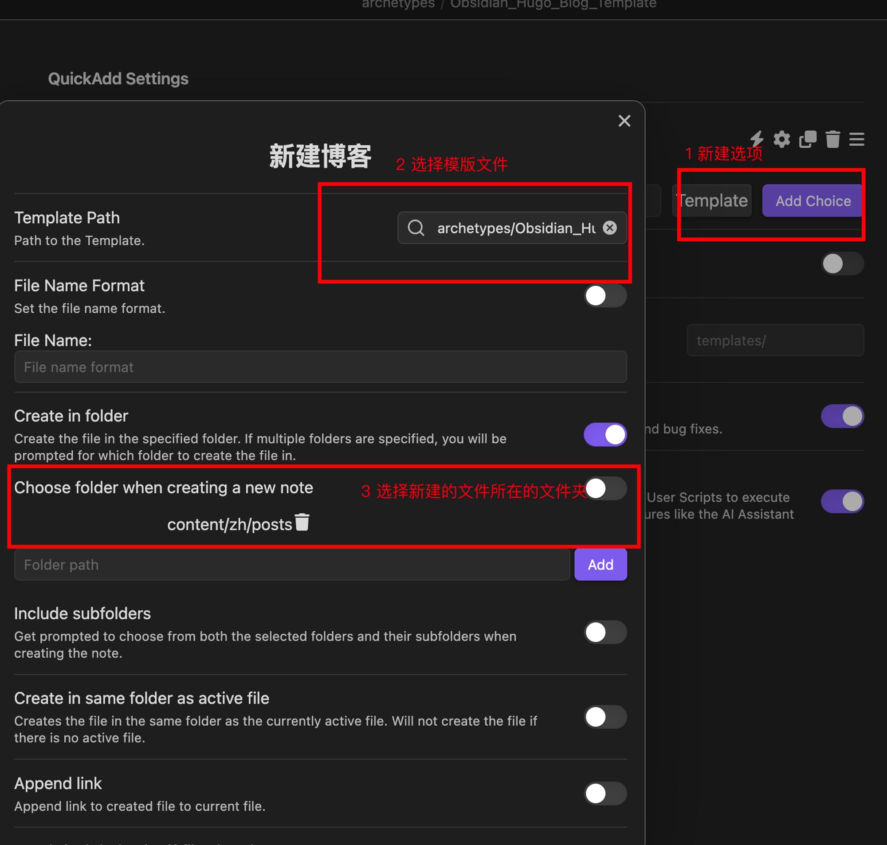Toggle the switch next to bug fixes text
Viewport: 887px width, 845px height.
pyautogui.click(x=842, y=416)
